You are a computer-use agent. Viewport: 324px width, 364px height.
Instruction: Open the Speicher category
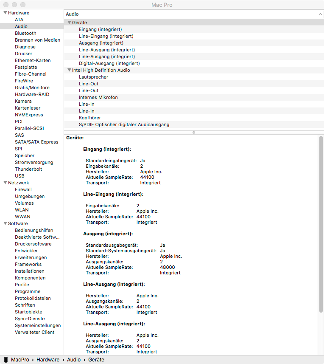pos(25,155)
